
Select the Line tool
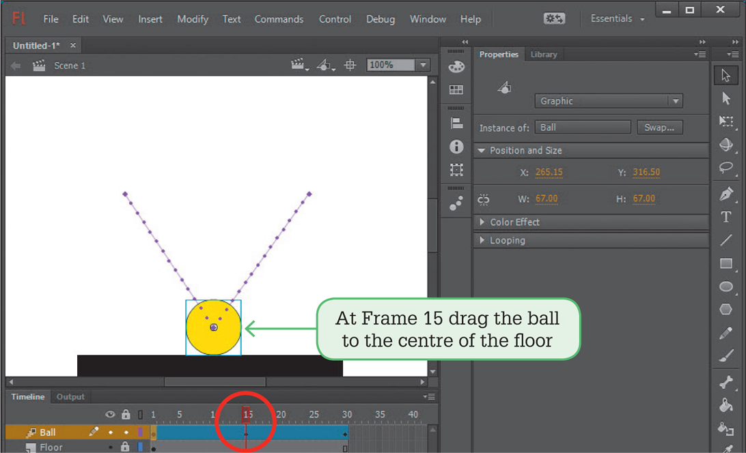coord(726,240)
